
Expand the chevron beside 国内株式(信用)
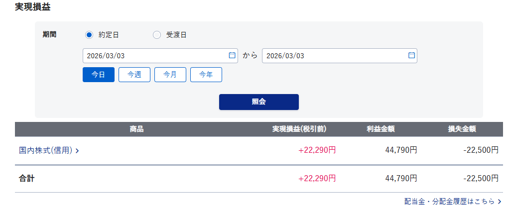click(77, 150)
